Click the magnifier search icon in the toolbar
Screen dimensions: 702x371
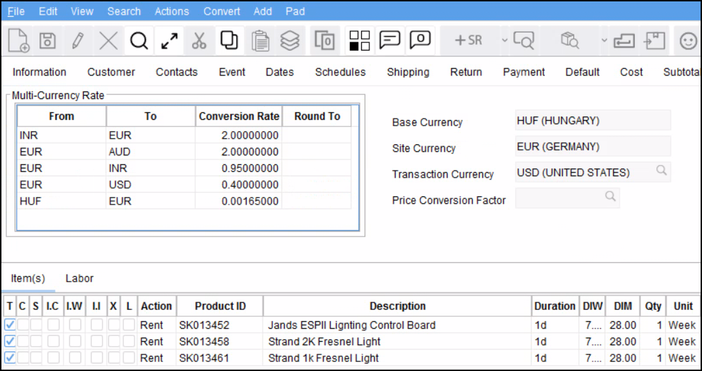139,41
